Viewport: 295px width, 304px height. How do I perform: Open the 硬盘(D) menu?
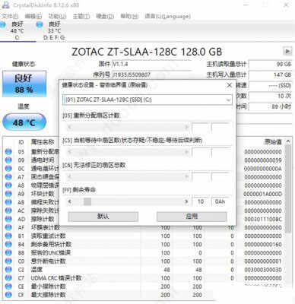(105, 16)
